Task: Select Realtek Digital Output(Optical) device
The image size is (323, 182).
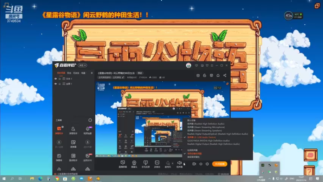Action: (x=218, y=134)
